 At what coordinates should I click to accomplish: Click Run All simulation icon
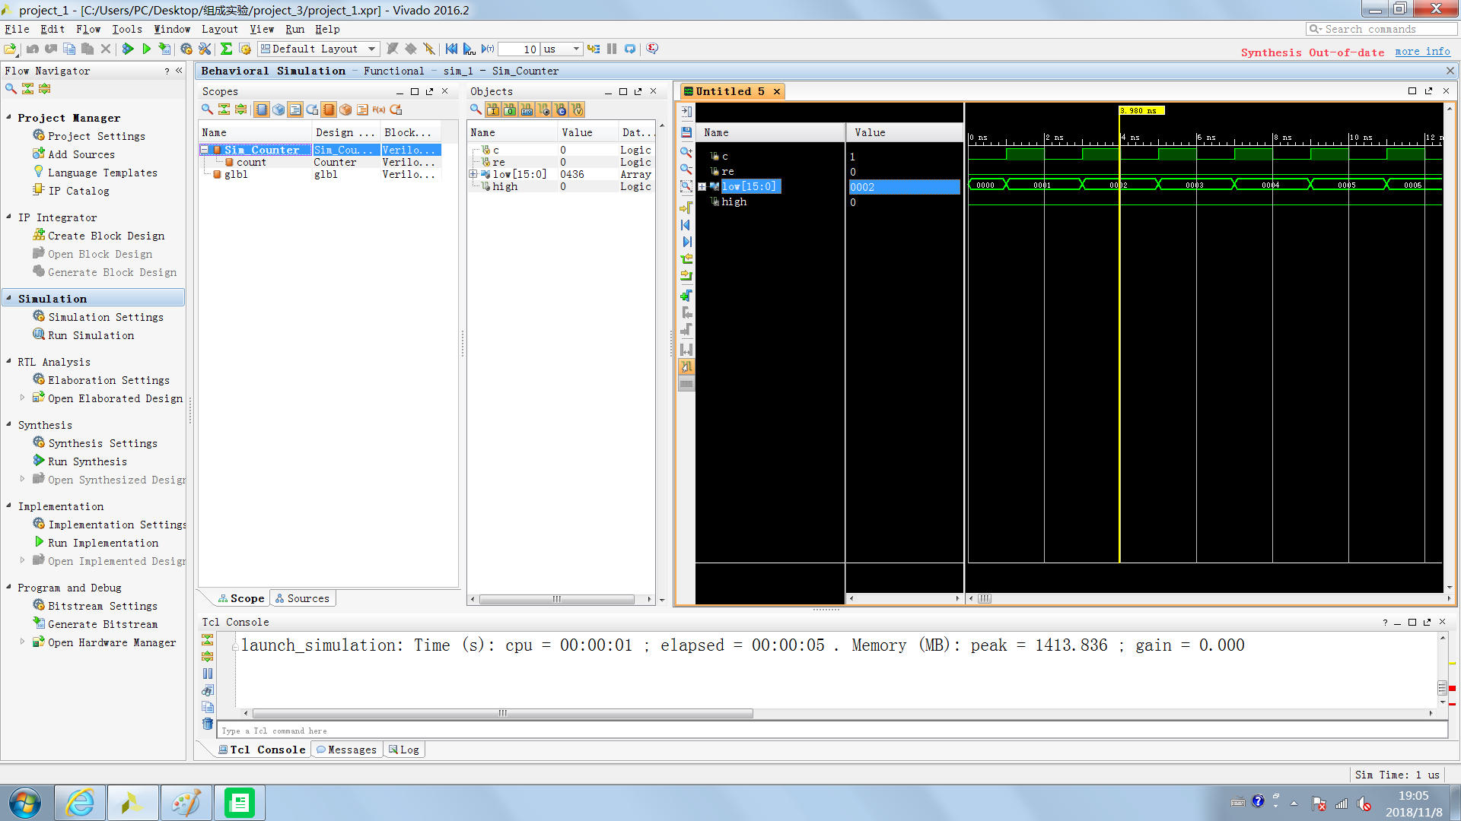(x=469, y=49)
